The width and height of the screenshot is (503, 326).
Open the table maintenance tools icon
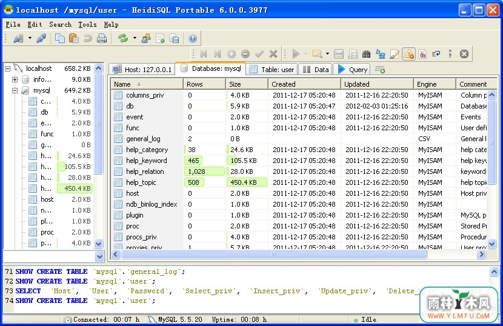click(174, 39)
